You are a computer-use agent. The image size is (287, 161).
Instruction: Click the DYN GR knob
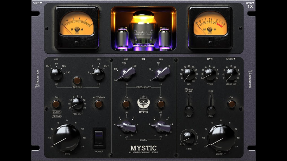point(189,74)
